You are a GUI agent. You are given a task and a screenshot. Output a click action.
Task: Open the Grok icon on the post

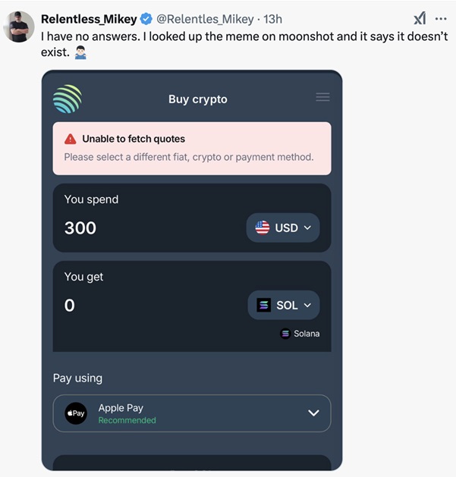click(x=419, y=19)
